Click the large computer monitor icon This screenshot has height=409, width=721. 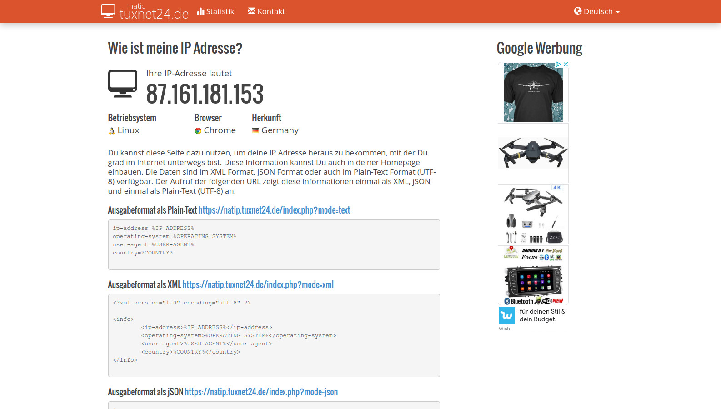pyautogui.click(x=122, y=84)
